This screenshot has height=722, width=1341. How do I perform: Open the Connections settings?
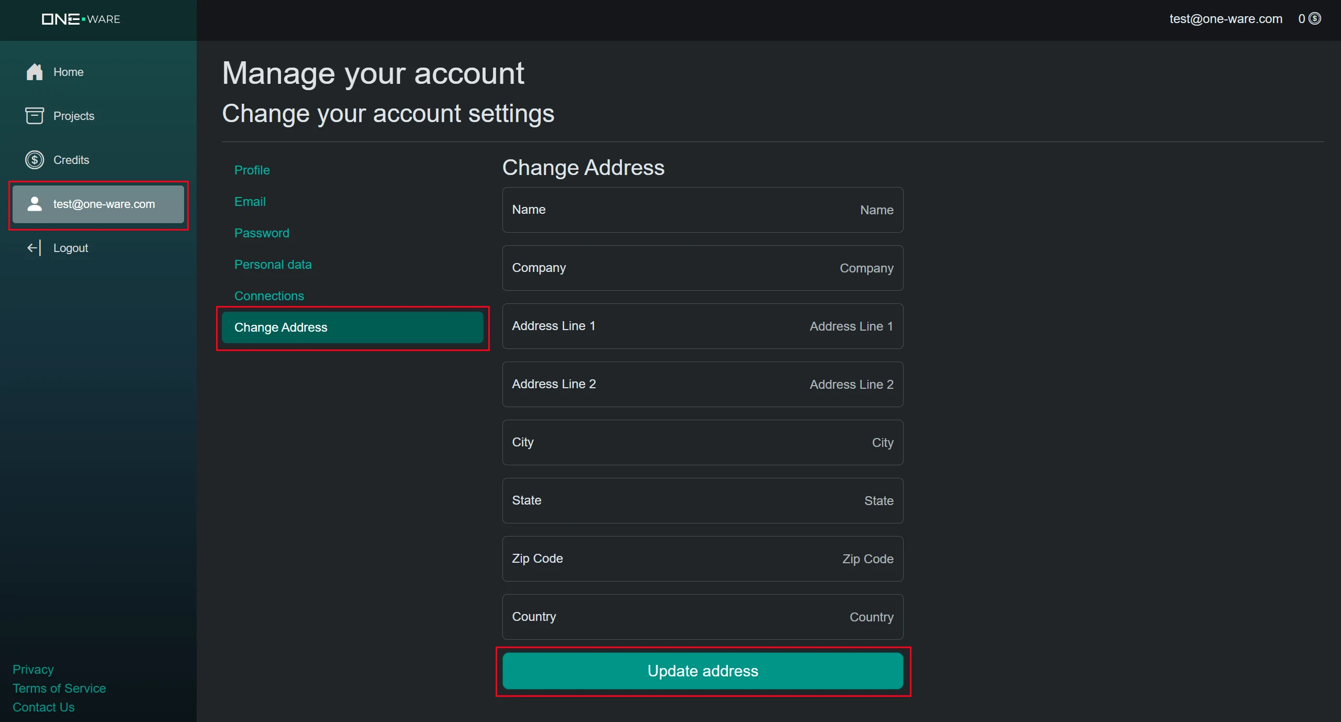[x=269, y=296]
